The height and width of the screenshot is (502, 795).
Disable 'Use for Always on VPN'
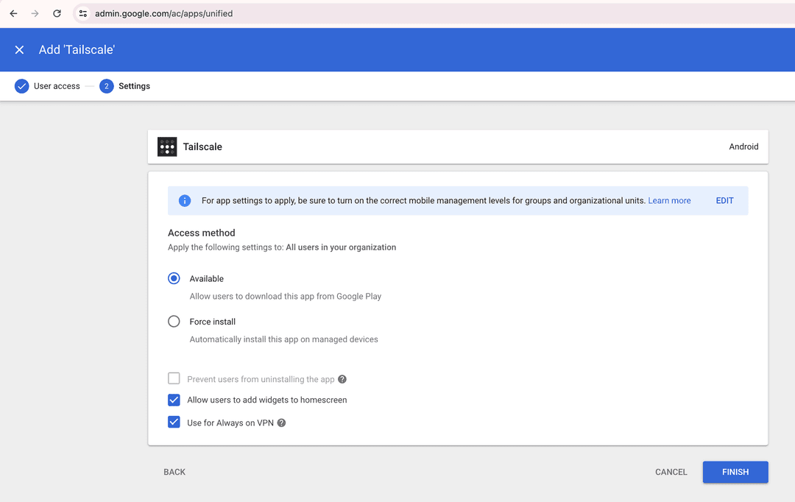[x=174, y=423]
